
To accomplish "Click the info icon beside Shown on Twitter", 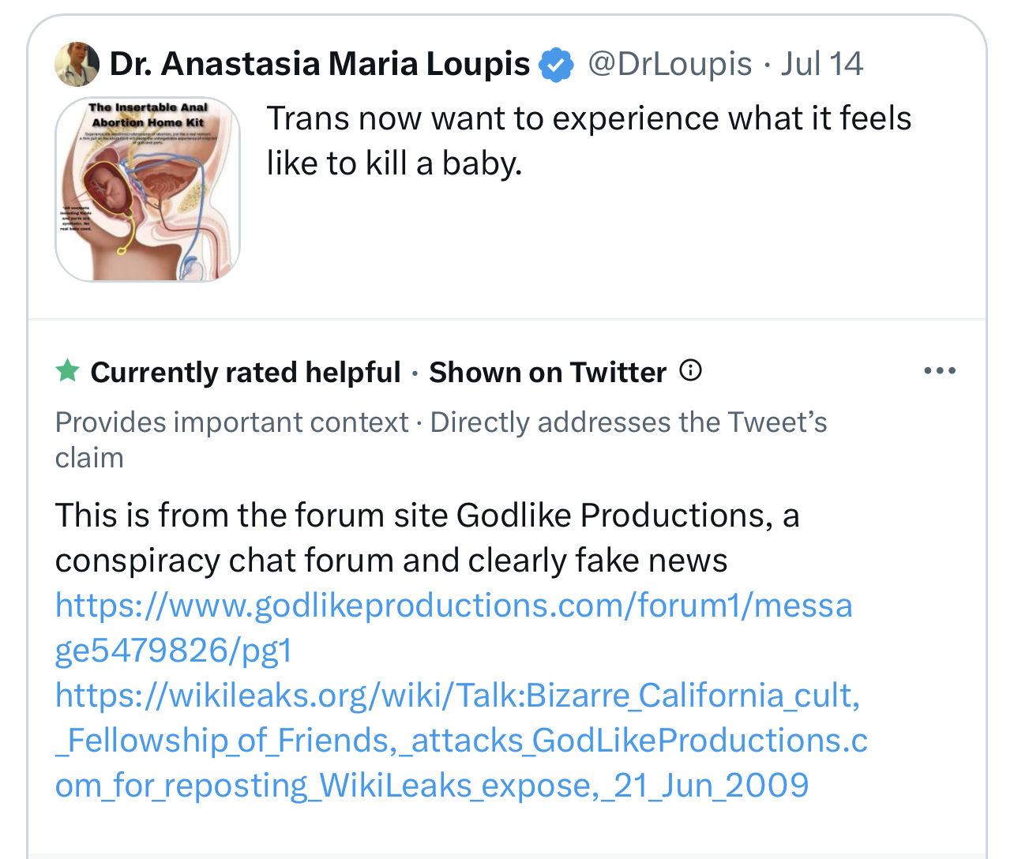I will (x=691, y=370).
